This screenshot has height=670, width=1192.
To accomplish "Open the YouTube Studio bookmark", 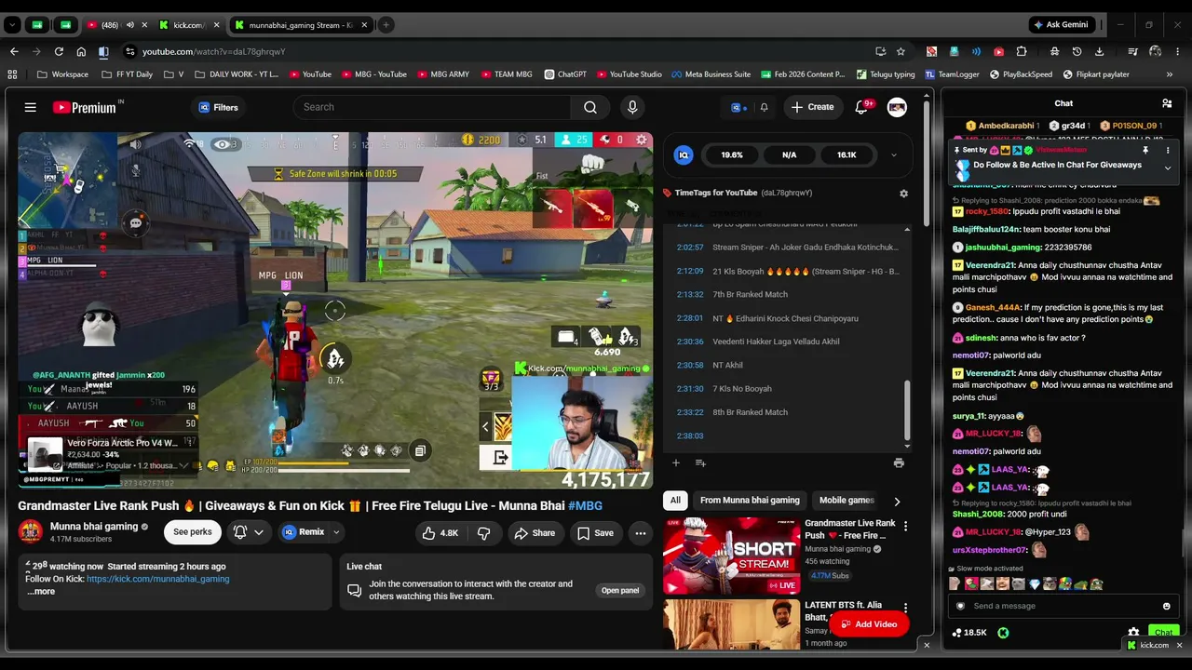I will point(630,74).
